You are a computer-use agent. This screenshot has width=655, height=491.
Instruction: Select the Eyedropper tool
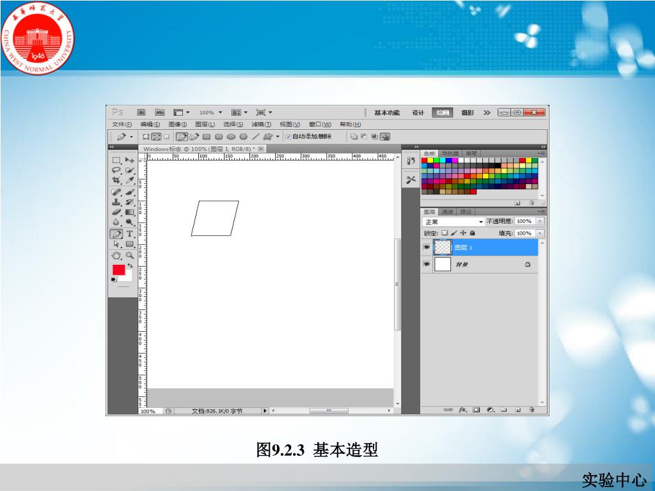pos(129,180)
